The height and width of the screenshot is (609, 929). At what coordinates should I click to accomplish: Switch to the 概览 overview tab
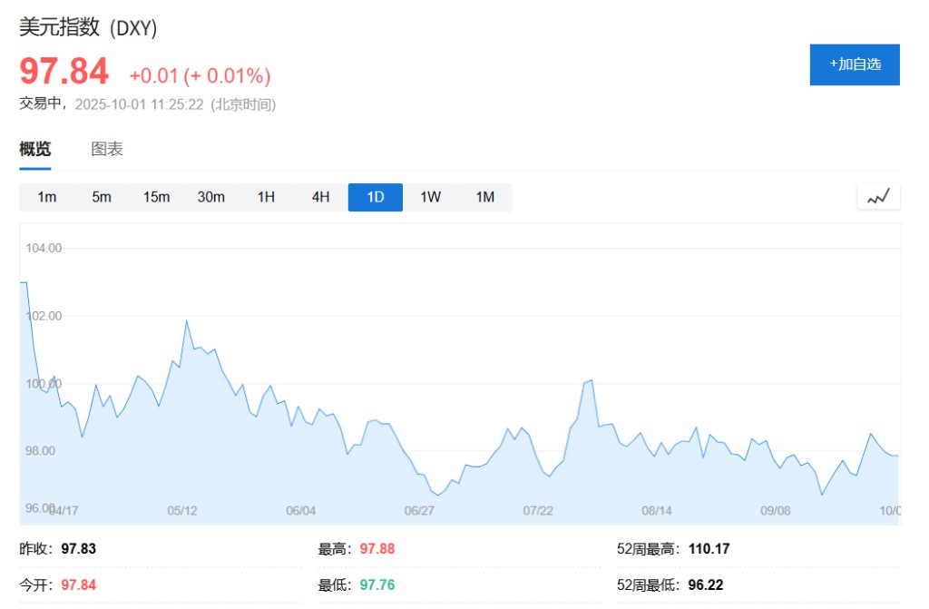(35, 150)
